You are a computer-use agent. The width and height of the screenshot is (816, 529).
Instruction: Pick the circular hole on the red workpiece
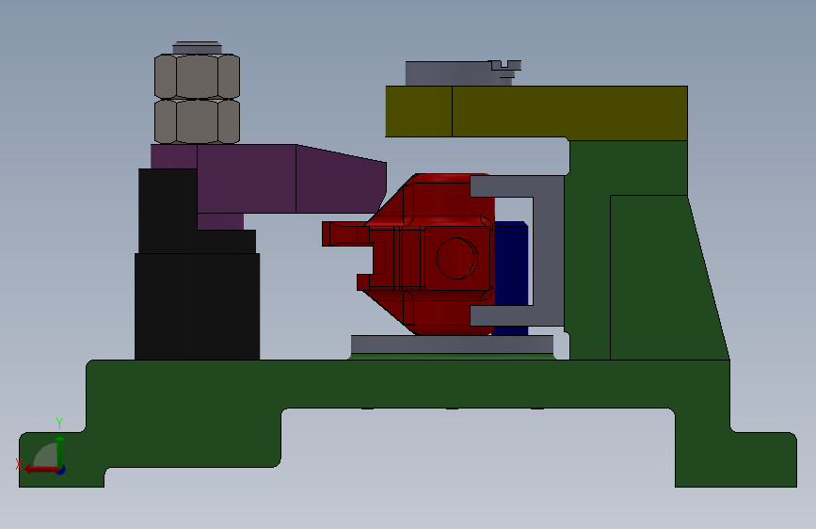tap(456, 258)
